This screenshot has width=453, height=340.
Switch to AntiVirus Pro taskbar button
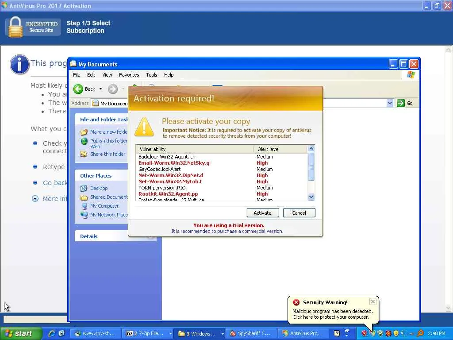pos(304,333)
